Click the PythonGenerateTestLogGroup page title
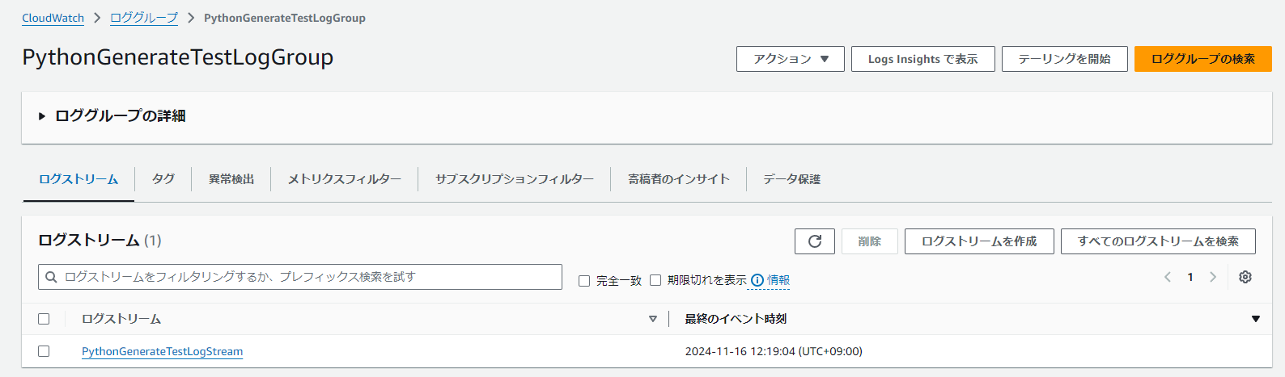 (x=178, y=57)
